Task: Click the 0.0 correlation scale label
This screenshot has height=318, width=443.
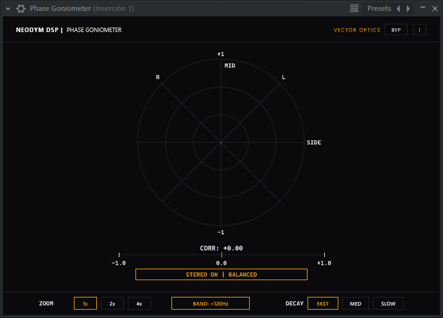Action: [221, 263]
